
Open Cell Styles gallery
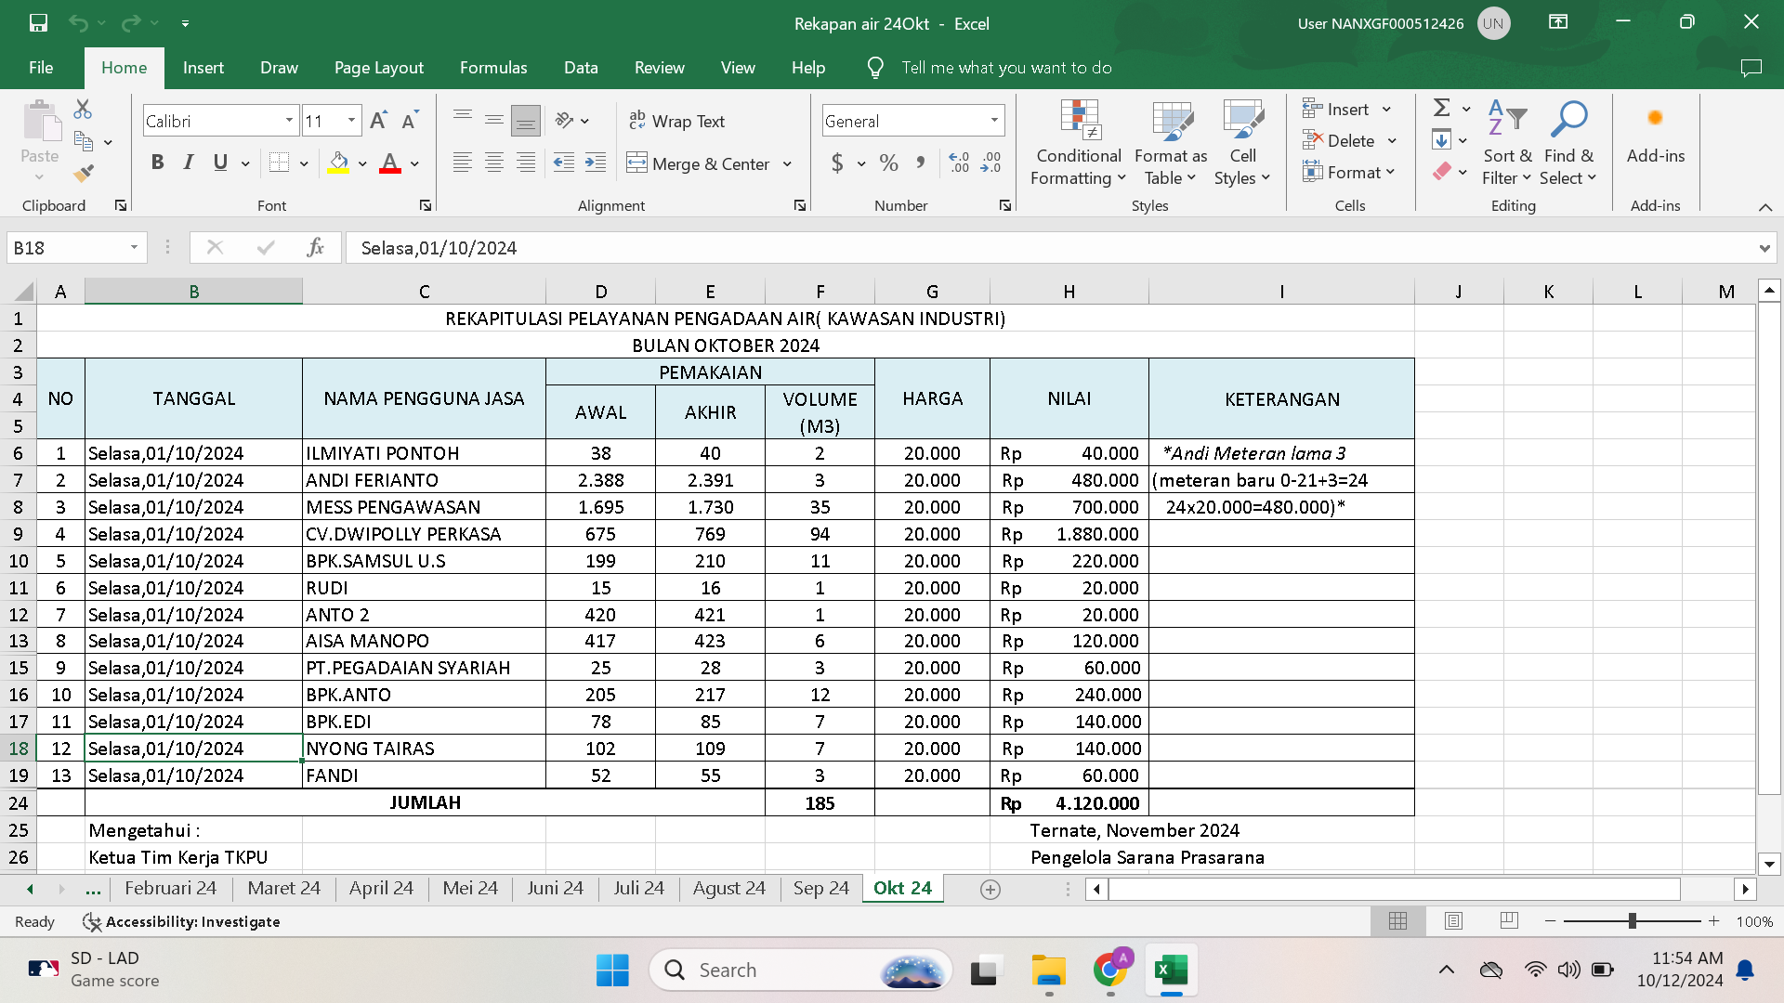[x=1242, y=143]
